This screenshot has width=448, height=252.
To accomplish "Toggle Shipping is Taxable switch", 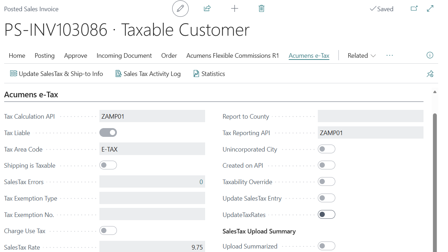I will click(108, 165).
